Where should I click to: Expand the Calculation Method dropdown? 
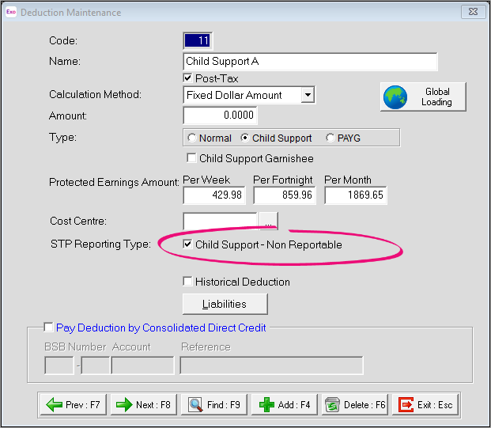(308, 95)
